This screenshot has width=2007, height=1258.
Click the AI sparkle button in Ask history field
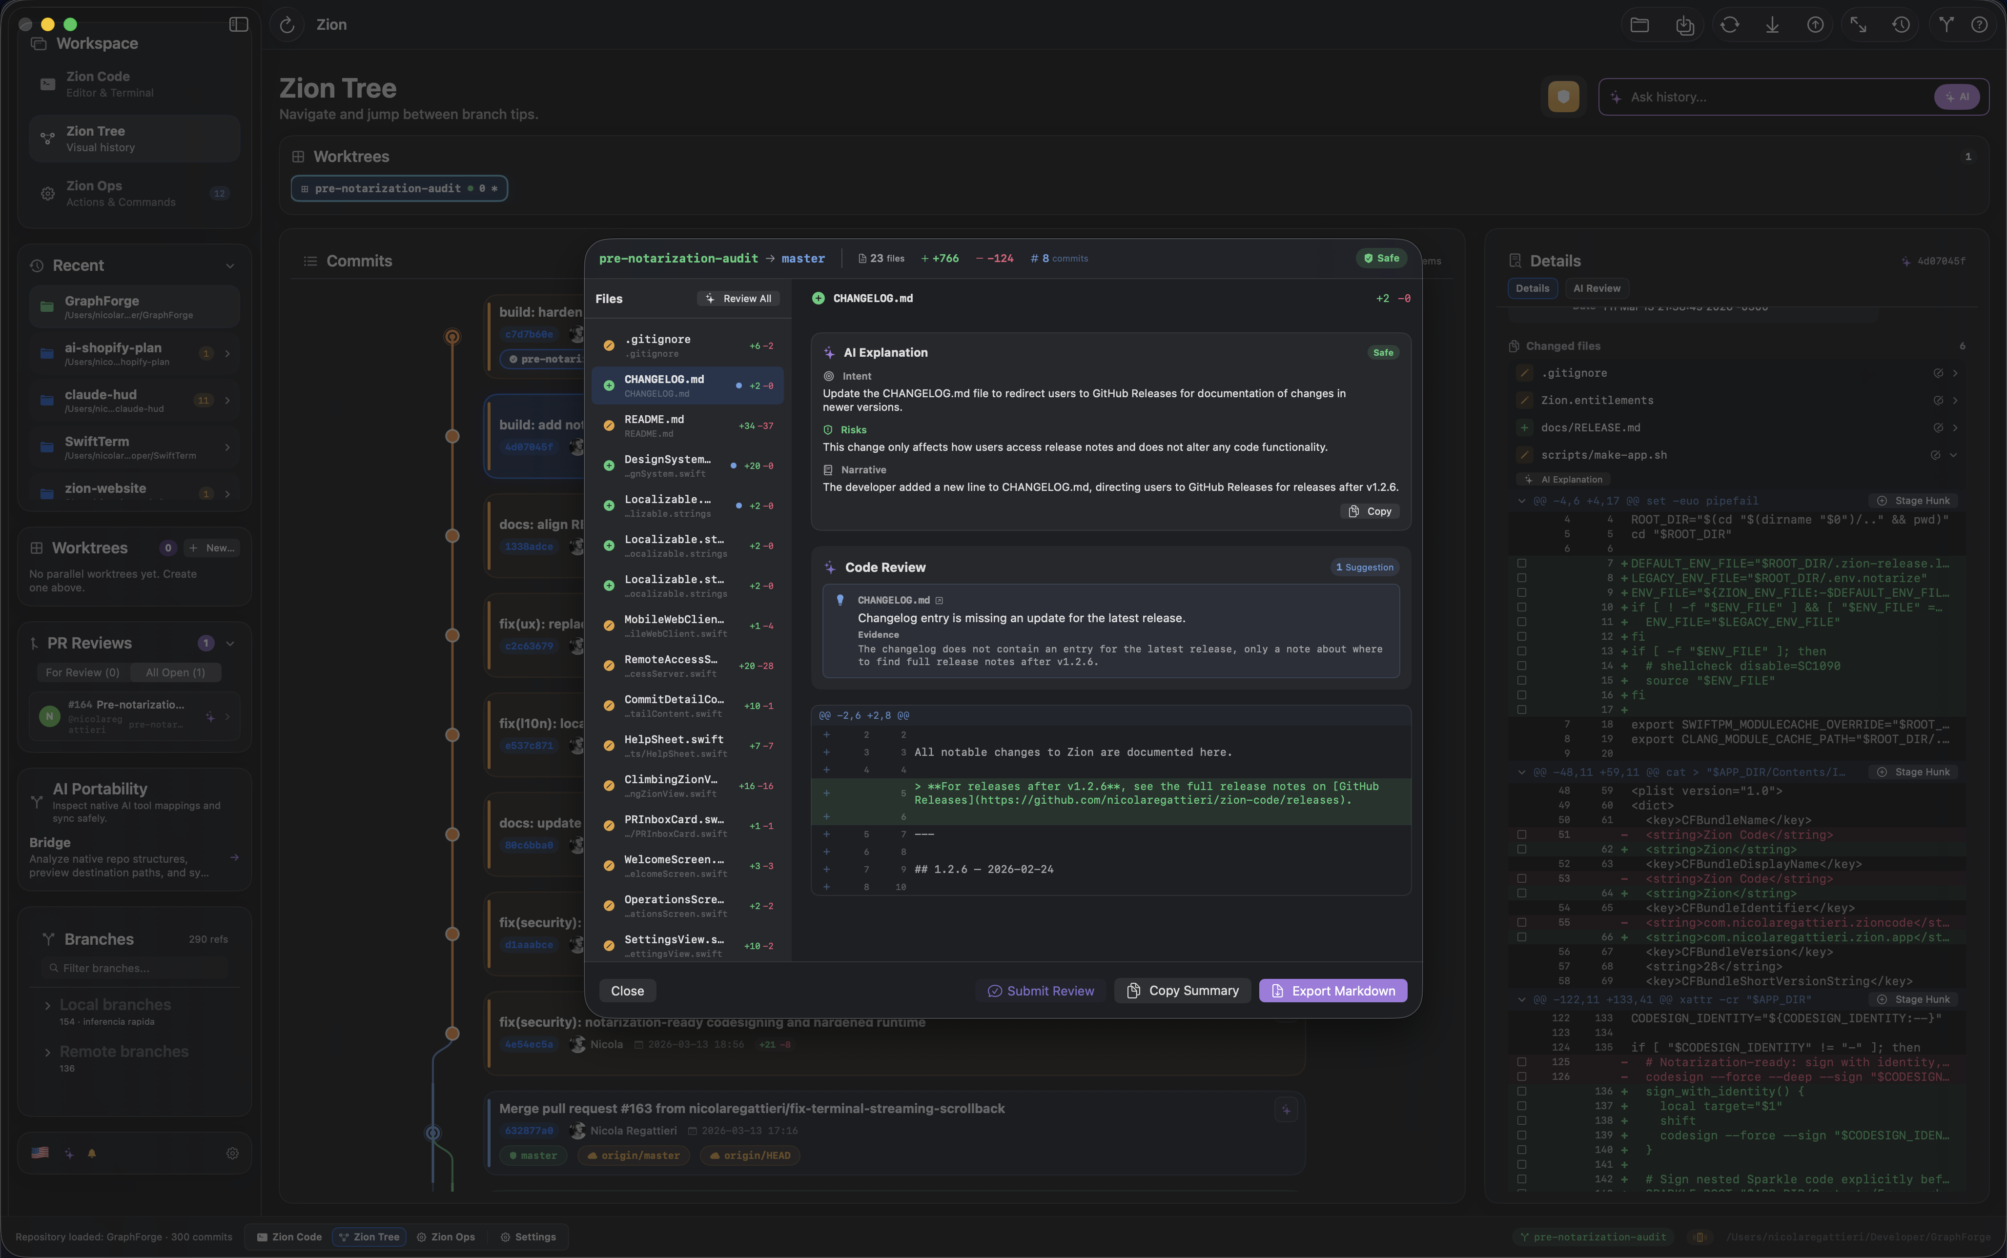pyautogui.click(x=1957, y=97)
